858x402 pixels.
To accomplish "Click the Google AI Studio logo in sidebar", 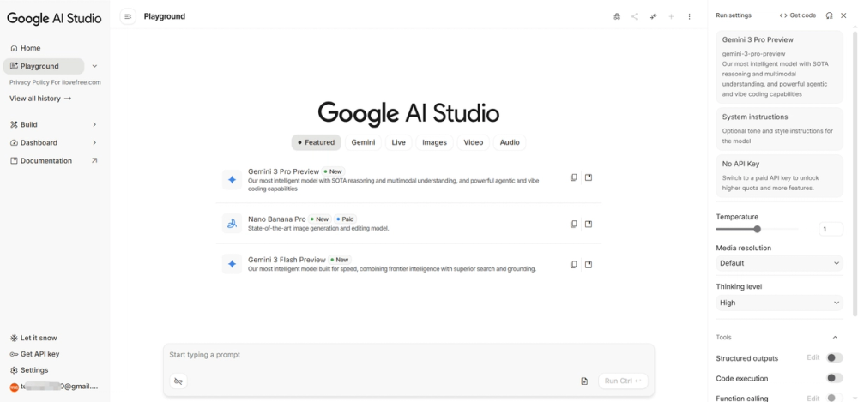I will tap(54, 18).
